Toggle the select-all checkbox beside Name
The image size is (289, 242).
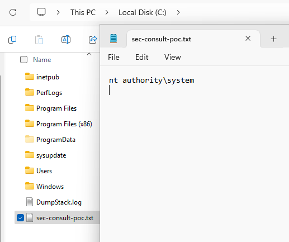[x=23, y=60]
